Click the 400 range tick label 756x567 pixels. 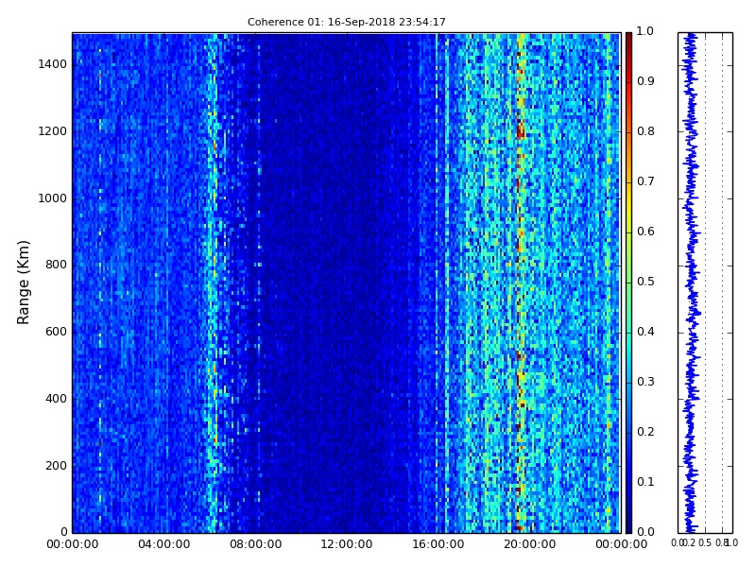(56, 399)
